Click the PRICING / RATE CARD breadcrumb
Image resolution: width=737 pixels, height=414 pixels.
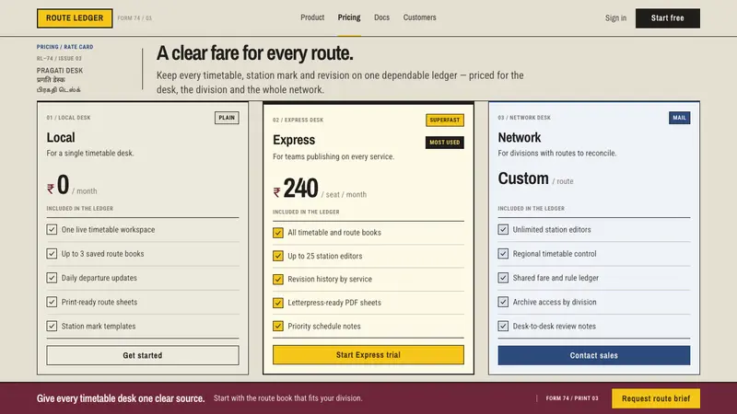click(64, 47)
